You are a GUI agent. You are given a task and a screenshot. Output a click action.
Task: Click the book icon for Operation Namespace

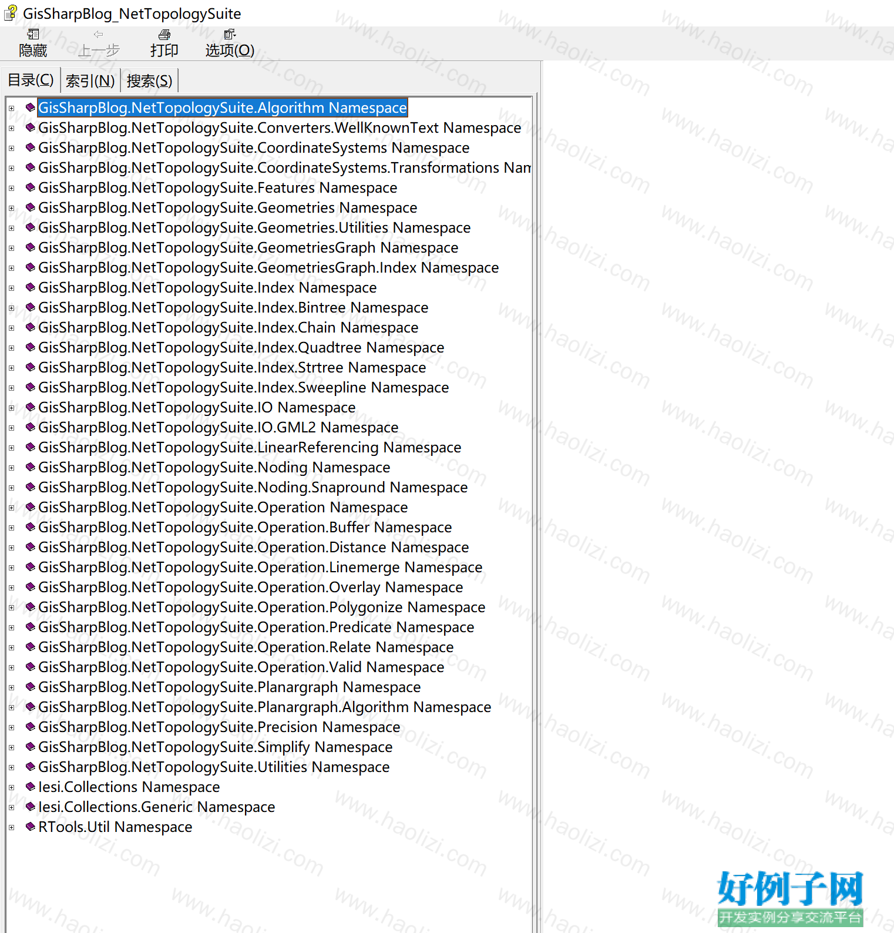[31, 507]
